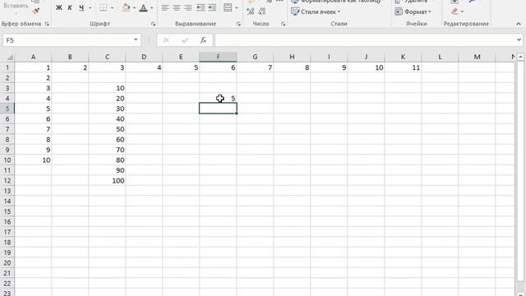
Task: Open Number group dialog launcher
Action: point(283,24)
